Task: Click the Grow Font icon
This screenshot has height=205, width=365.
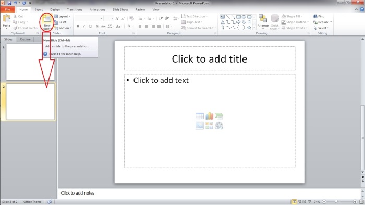Action: click(117, 18)
